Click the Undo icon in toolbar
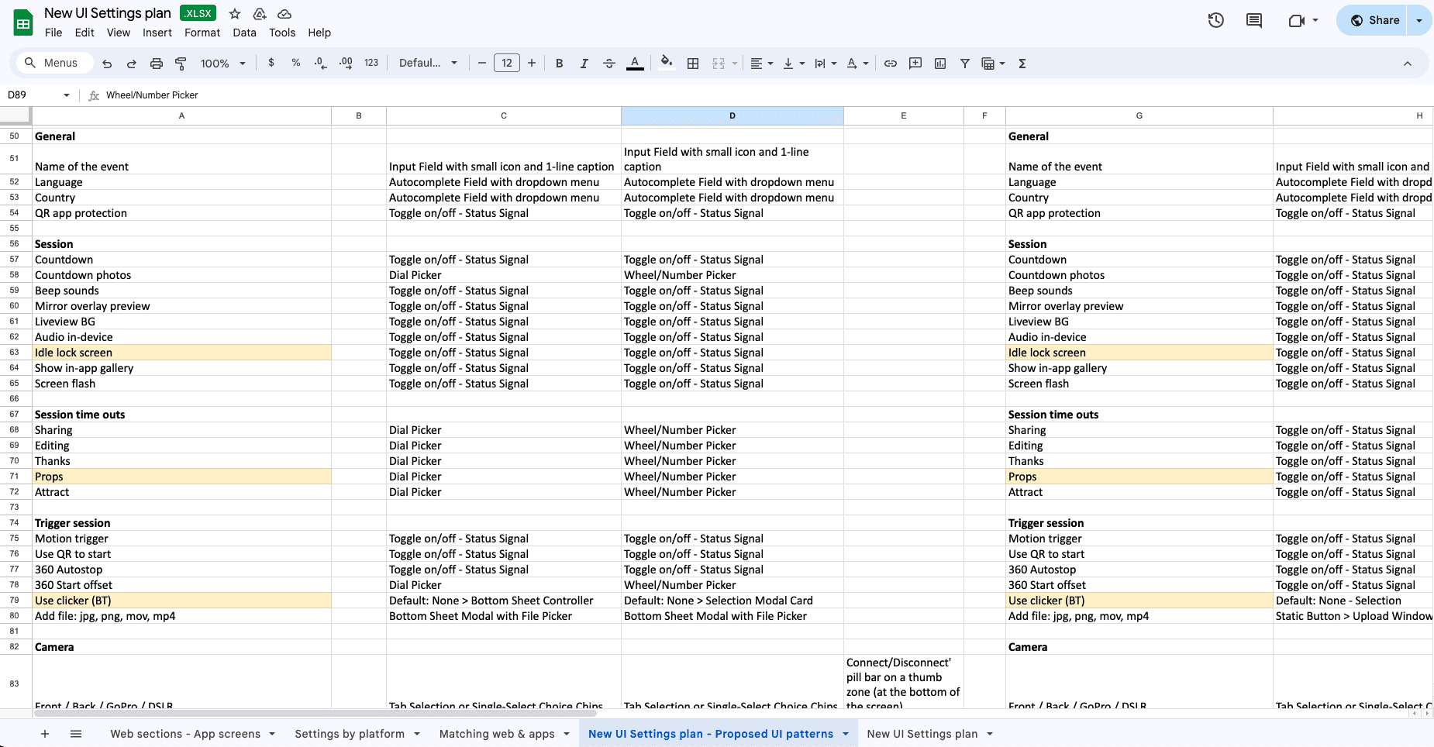Viewport: 1434px width, 747px height. (107, 64)
